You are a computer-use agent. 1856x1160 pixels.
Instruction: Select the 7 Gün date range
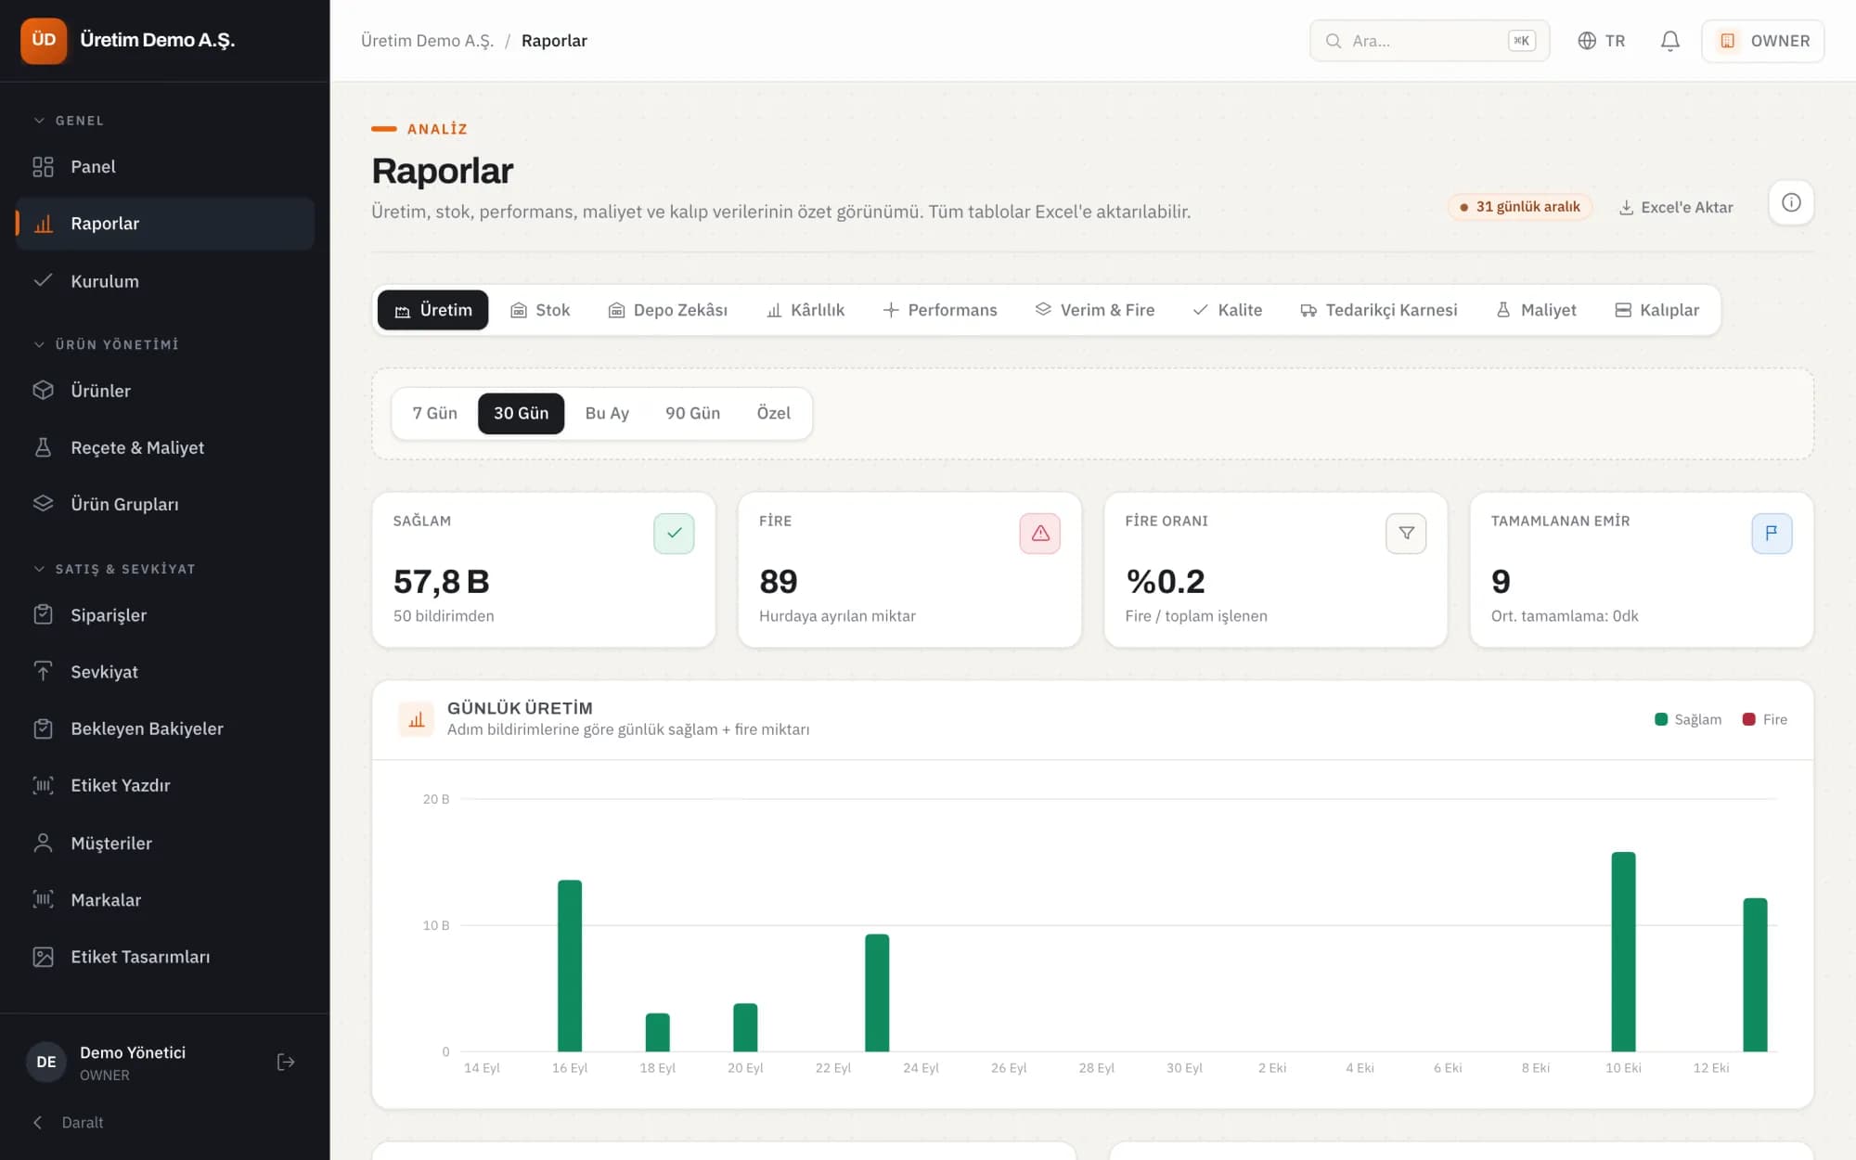coord(434,413)
